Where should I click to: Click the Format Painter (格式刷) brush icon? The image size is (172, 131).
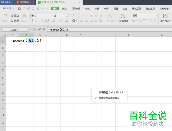tap(24, 16)
